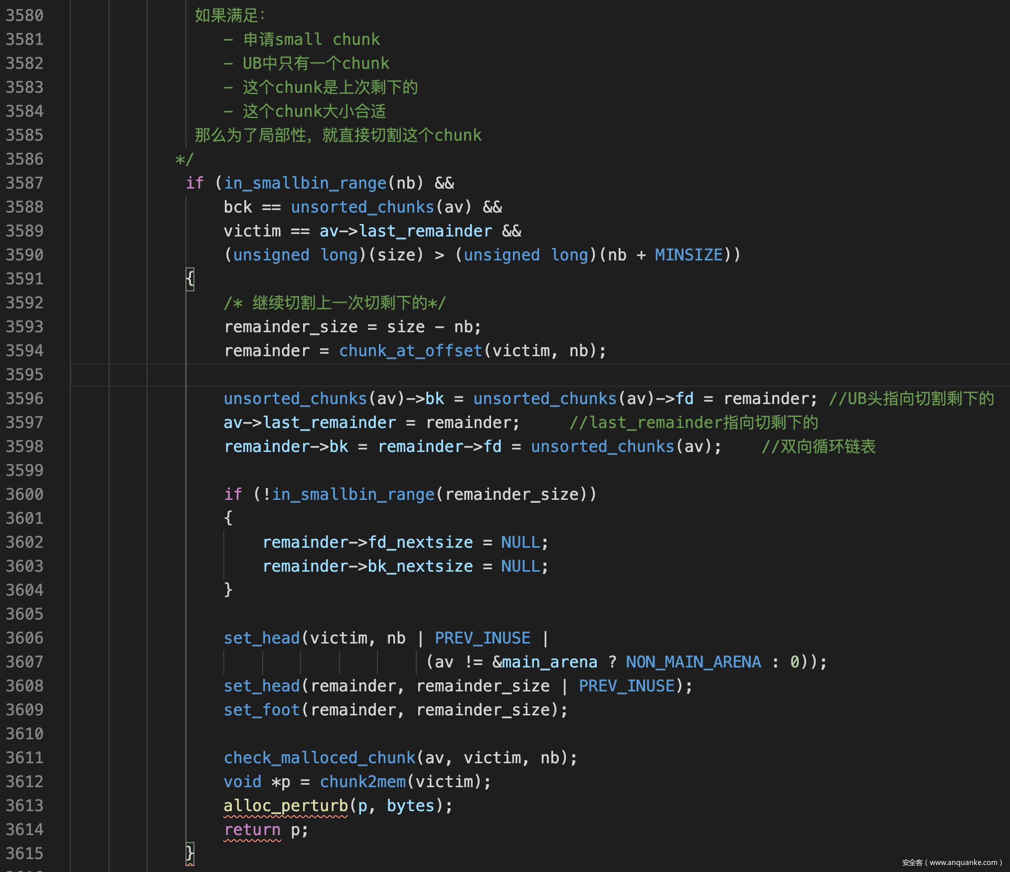Click the chunk_at_offset function call
1010x872 pixels.
pos(410,351)
